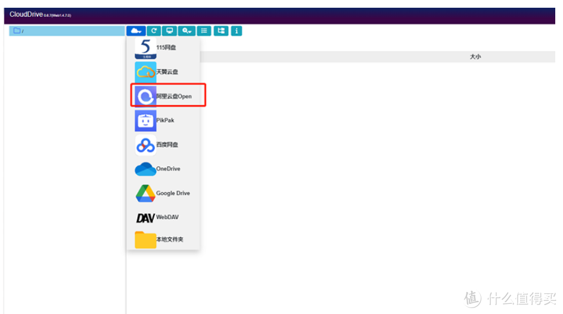
Task: Refresh the file listing
Action: coord(154,31)
